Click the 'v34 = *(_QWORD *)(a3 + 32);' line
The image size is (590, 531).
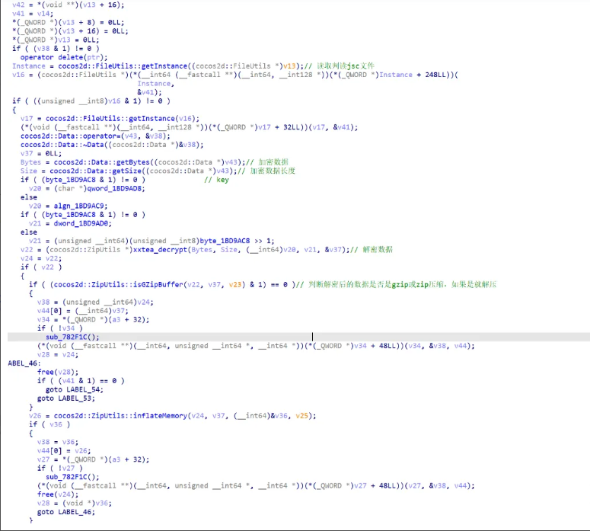(94, 320)
